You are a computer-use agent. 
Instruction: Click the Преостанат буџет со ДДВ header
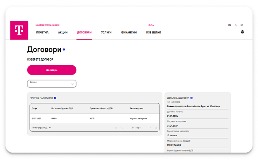pos(101,108)
